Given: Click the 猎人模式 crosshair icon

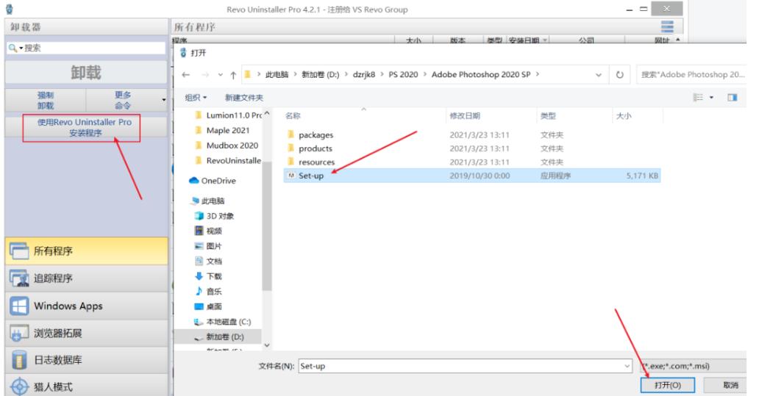Looking at the screenshot, I should pos(19,386).
